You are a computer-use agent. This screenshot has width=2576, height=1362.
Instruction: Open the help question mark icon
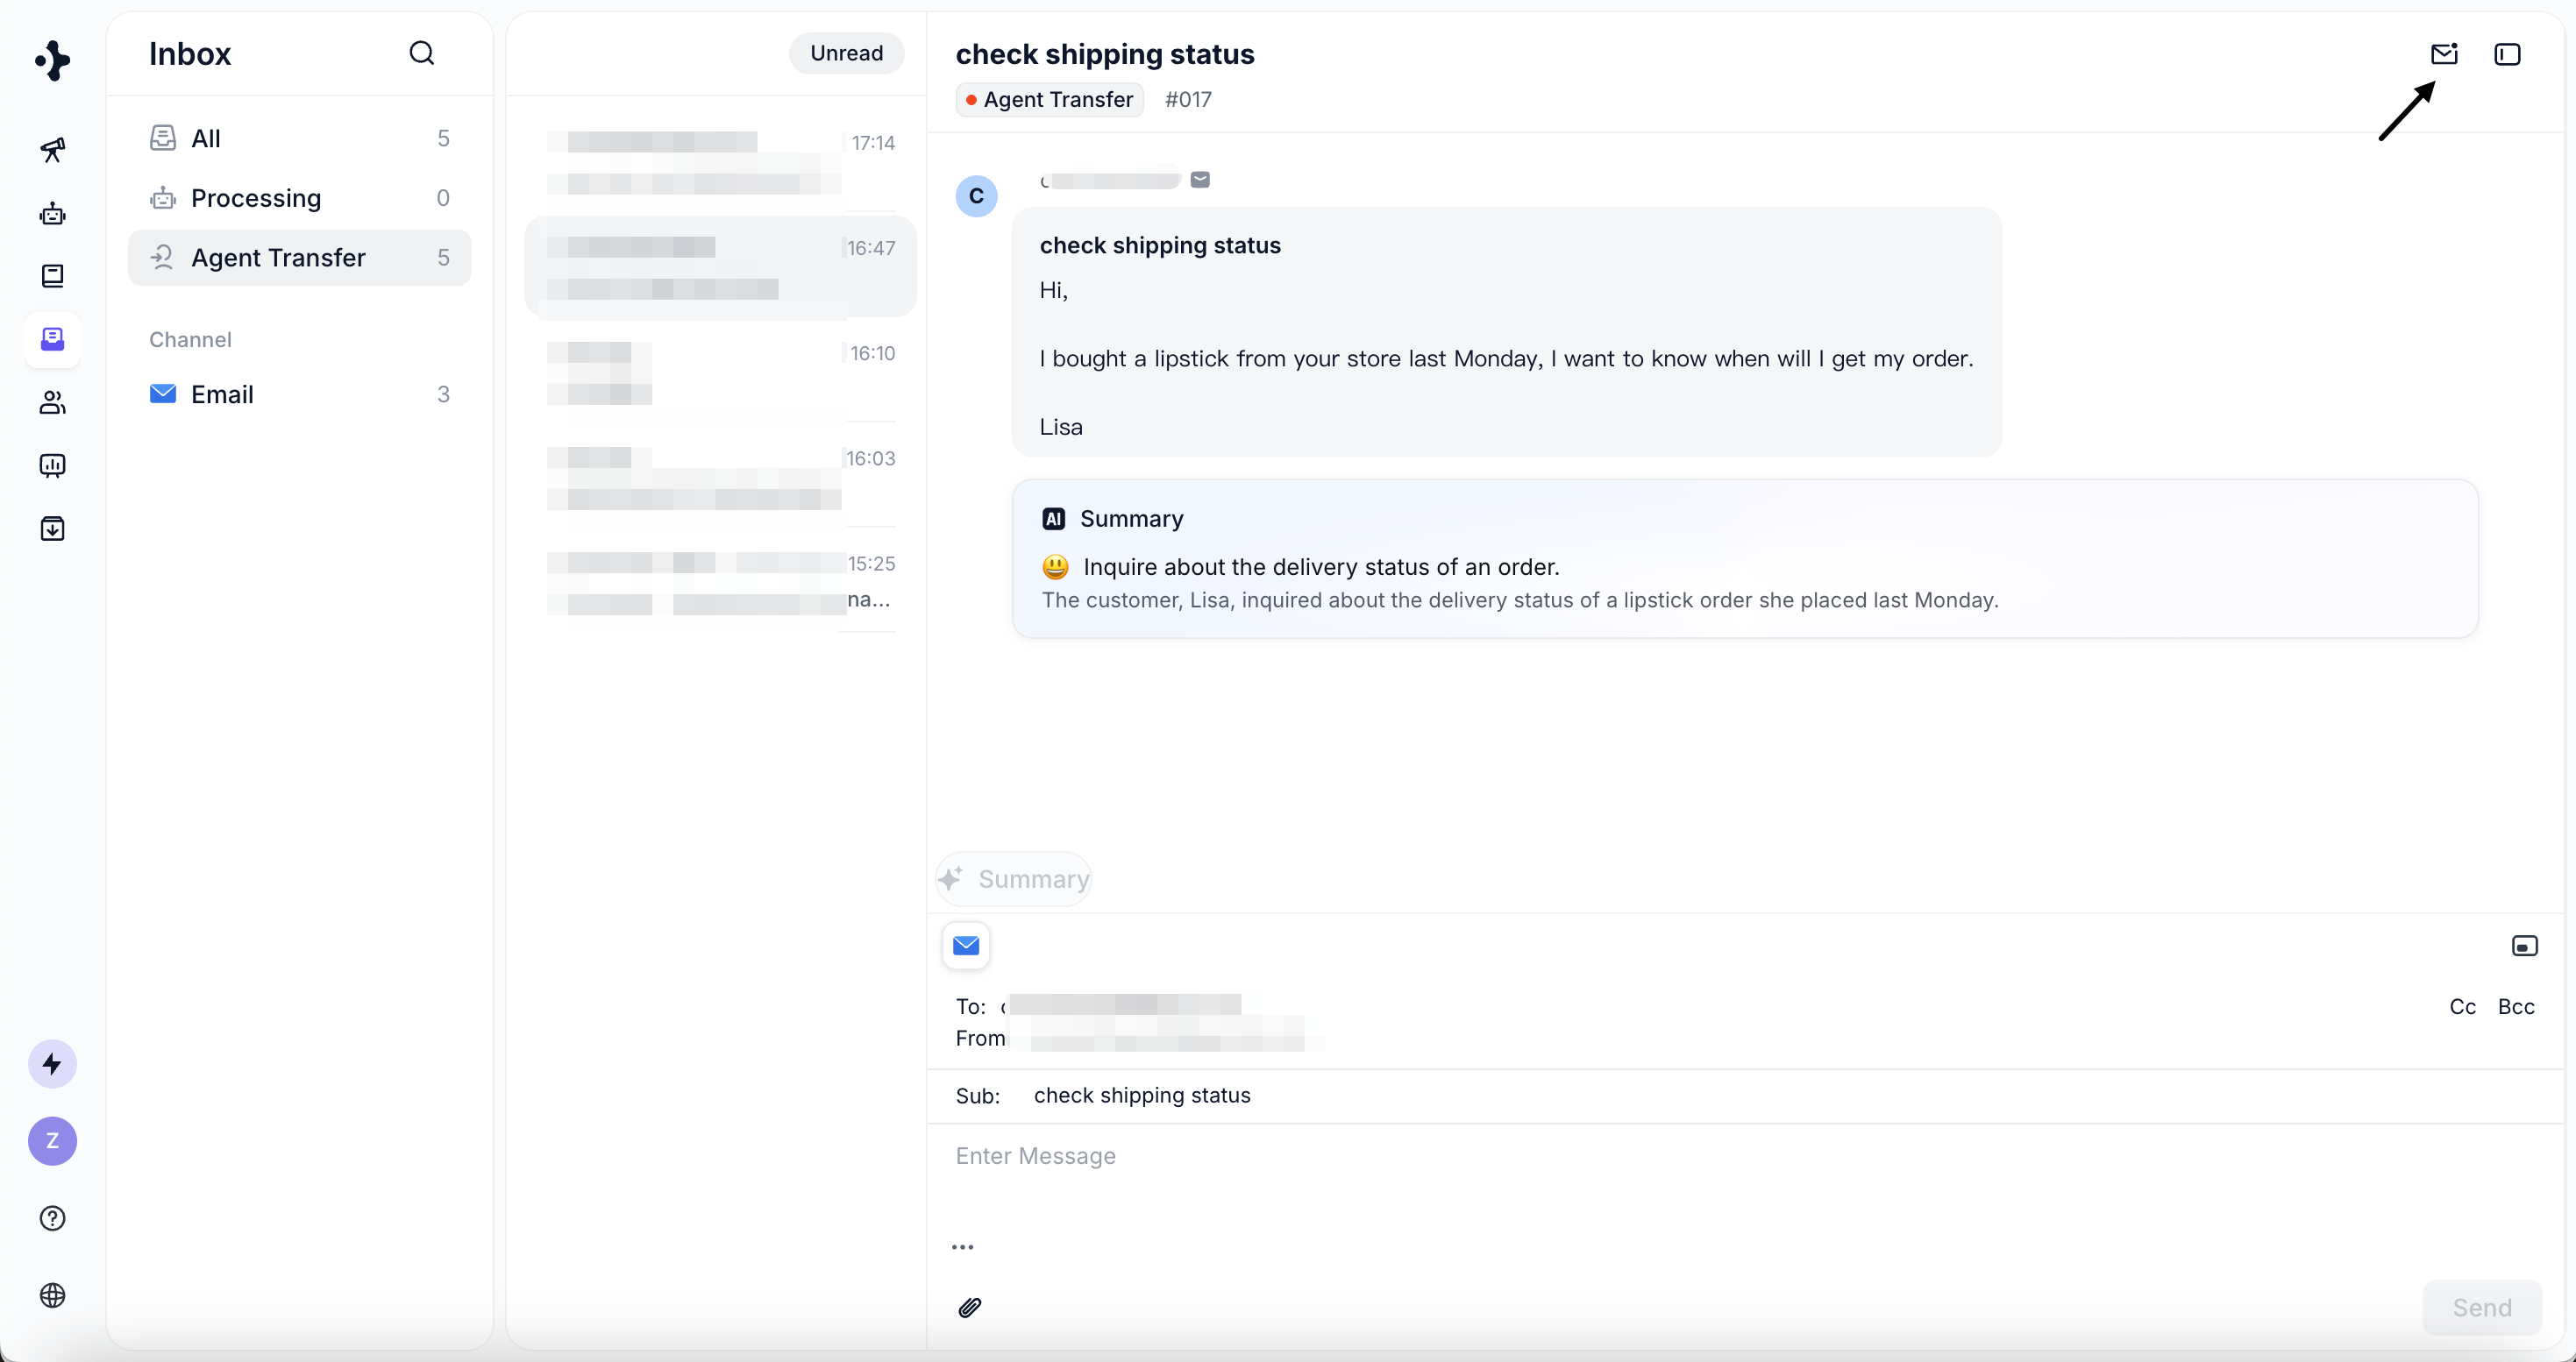[53, 1217]
